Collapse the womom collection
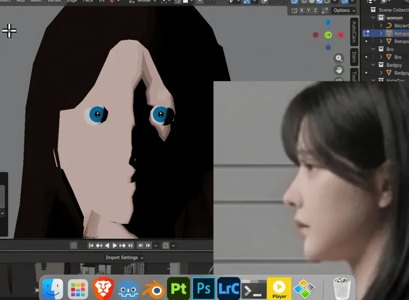The height and width of the screenshot is (300, 409). tap(373, 18)
